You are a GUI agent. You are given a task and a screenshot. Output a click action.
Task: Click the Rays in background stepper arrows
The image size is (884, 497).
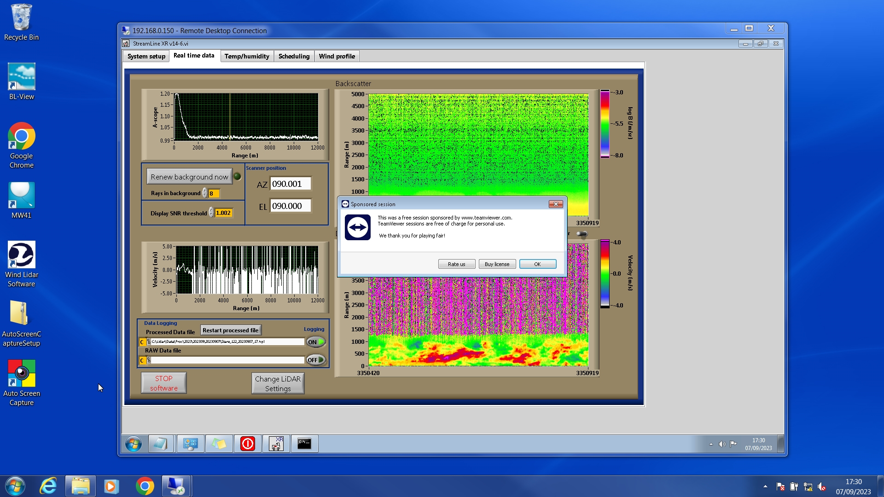(204, 193)
